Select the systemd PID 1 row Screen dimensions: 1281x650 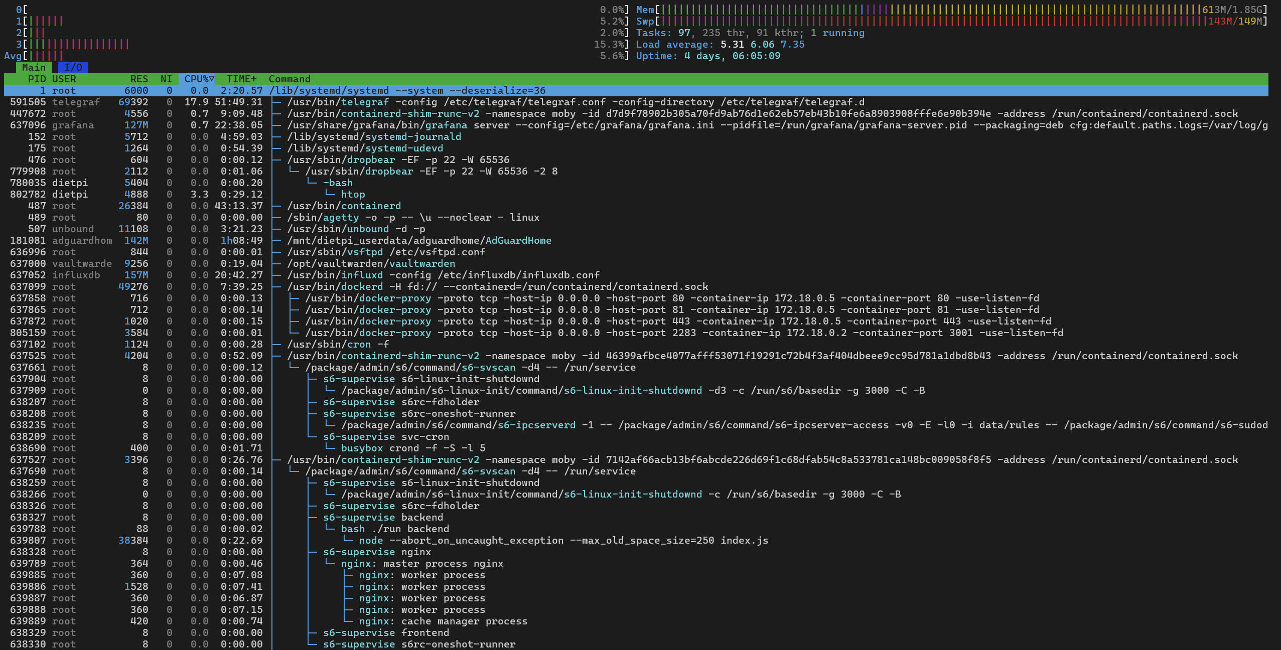[636, 90]
